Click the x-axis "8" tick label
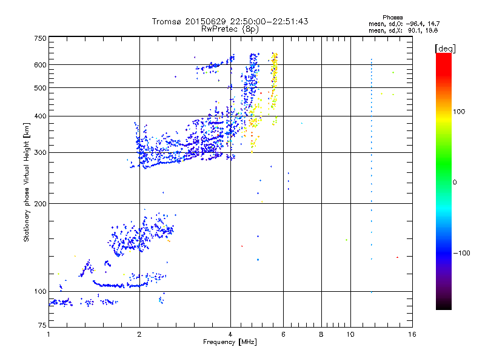Viewport: 485px width, 364px height. pyautogui.click(x=321, y=334)
